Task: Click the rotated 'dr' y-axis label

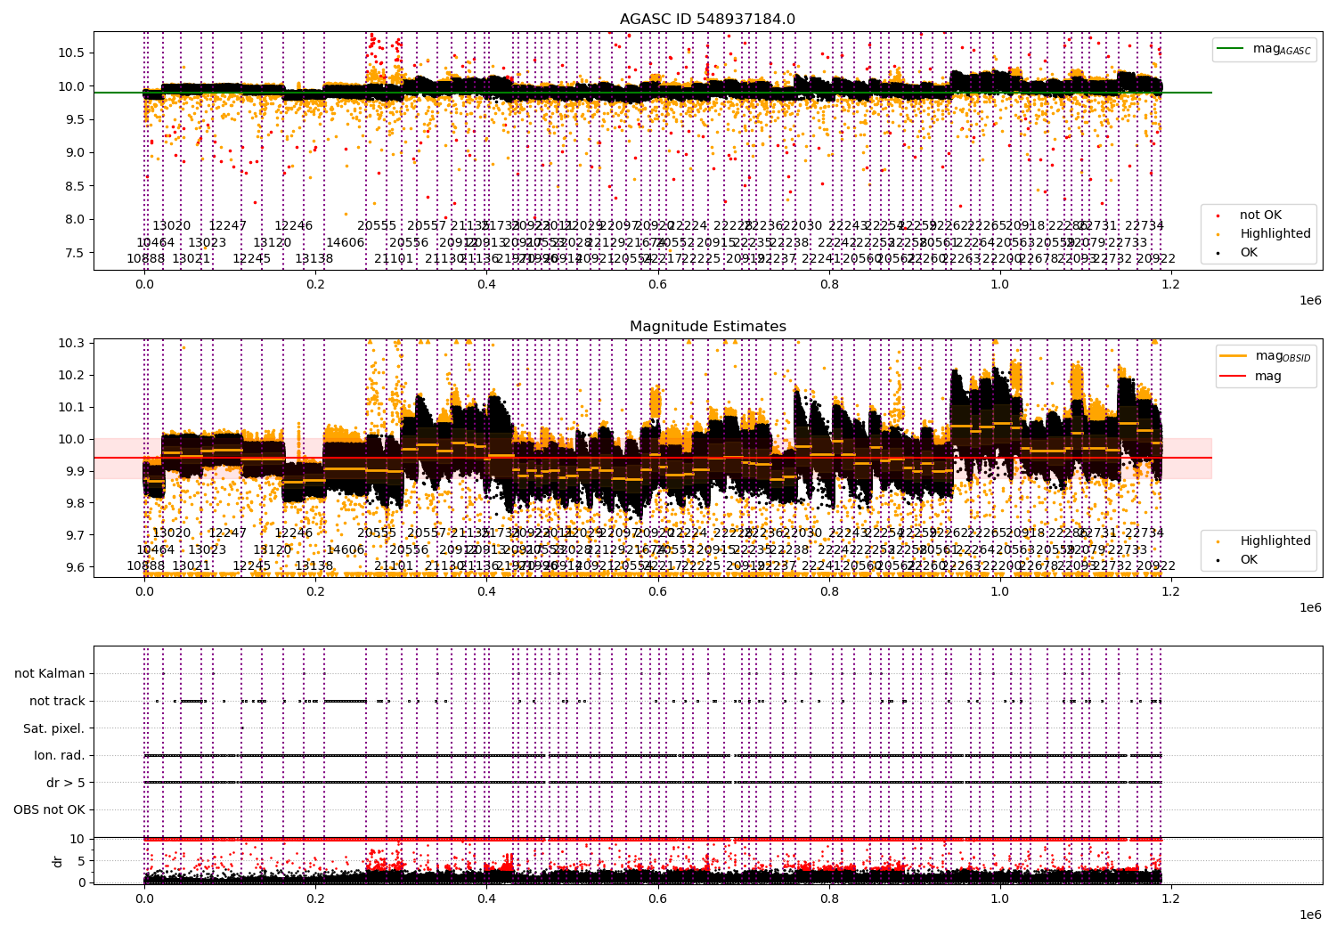Action: click(x=58, y=861)
